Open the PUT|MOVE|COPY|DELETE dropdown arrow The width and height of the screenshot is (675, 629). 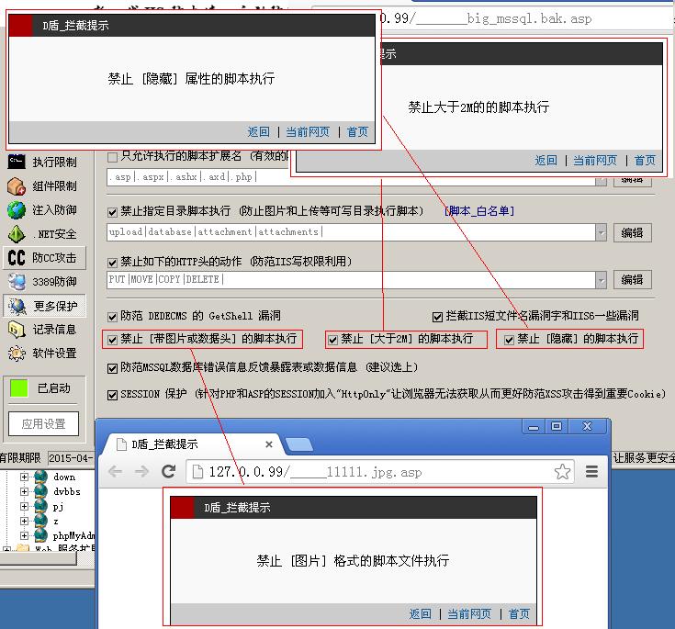coord(601,280)
